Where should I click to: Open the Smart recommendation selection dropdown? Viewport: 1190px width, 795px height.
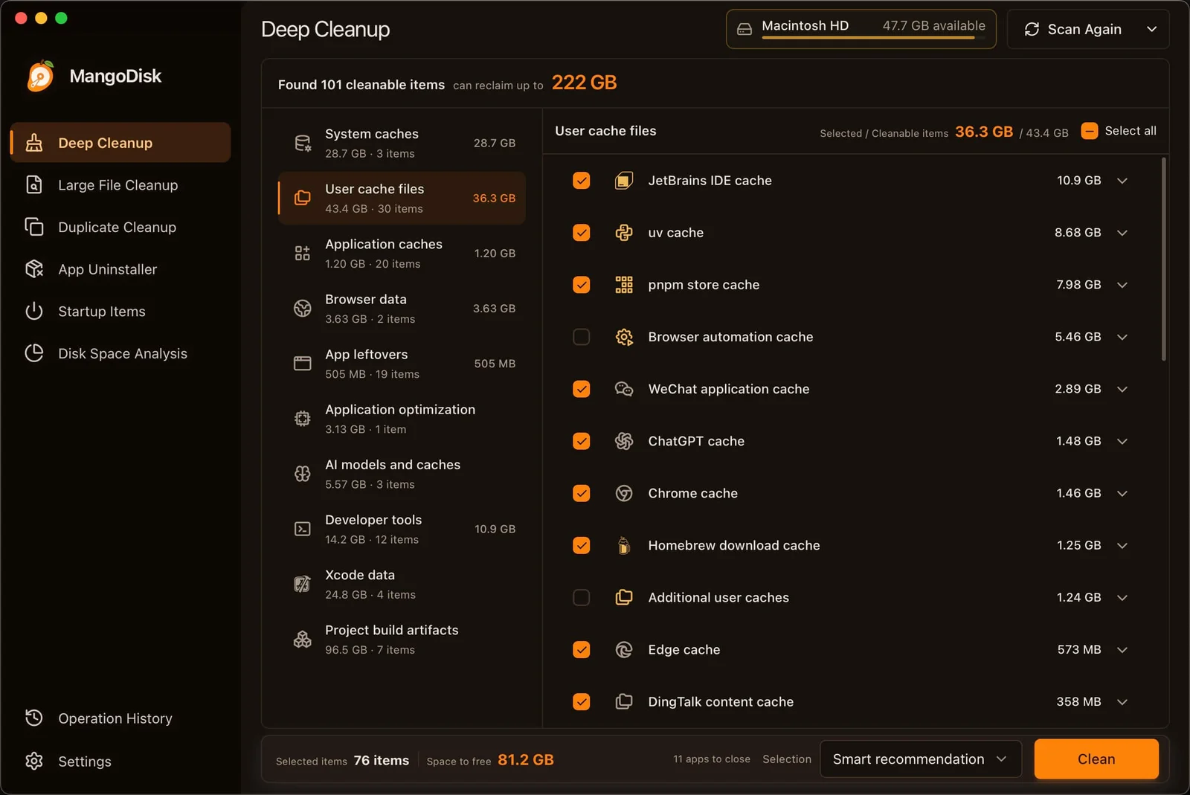[921, 759]
